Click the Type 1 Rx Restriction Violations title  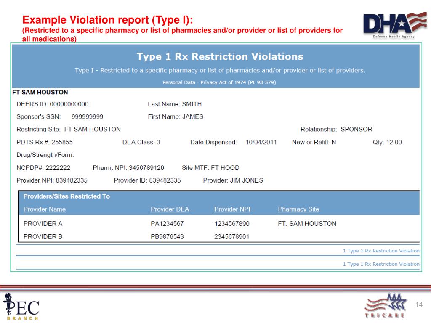pos(220,57)
